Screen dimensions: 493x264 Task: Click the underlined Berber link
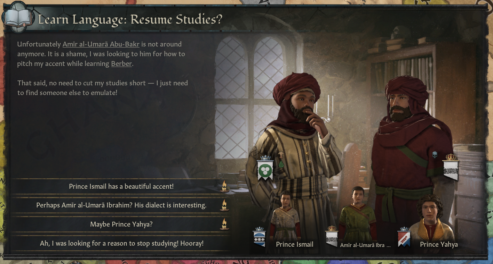point(121,64)
